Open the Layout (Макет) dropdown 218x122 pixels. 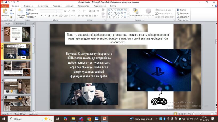[x=32, y=10]
